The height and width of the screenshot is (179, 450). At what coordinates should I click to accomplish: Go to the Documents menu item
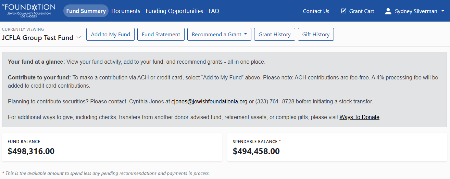tap(126, 11)
